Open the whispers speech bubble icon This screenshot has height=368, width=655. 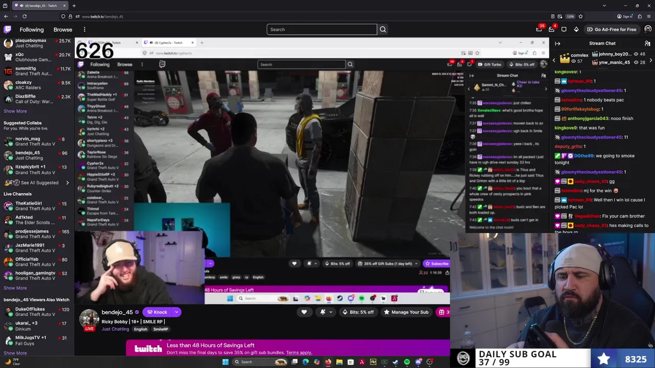pyautogui.click(x=564, y=29)
